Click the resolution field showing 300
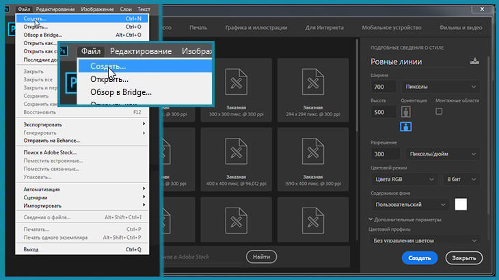The height and width of the screenshot is (280, 499). 386,154
